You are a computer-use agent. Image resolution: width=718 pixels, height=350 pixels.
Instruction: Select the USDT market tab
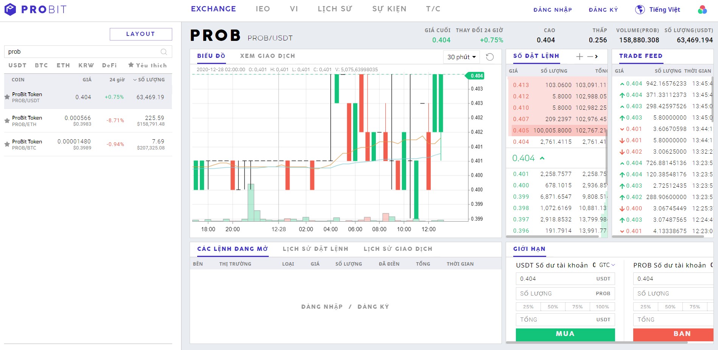[17, 65]
